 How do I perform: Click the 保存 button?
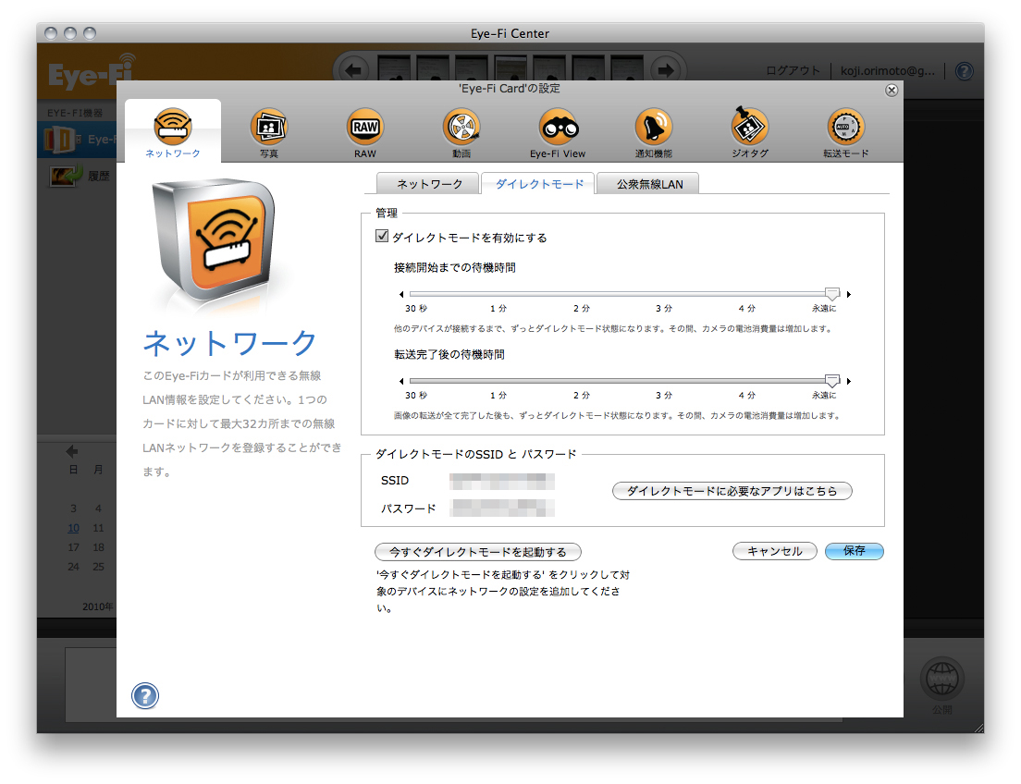854,551
